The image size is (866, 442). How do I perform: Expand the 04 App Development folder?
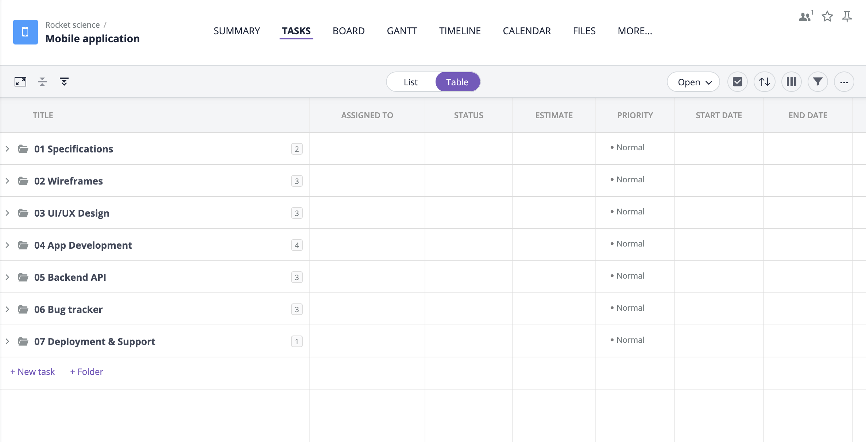coord(8,245)
